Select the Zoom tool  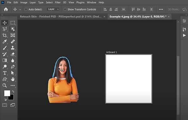(5, 85)
